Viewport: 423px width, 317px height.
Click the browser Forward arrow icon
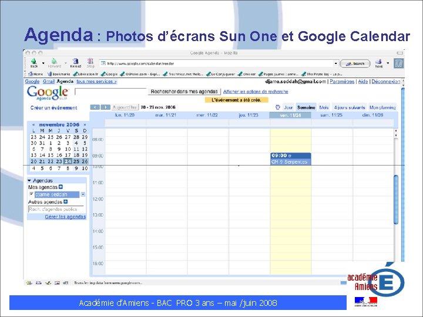(x=54, y=61)
